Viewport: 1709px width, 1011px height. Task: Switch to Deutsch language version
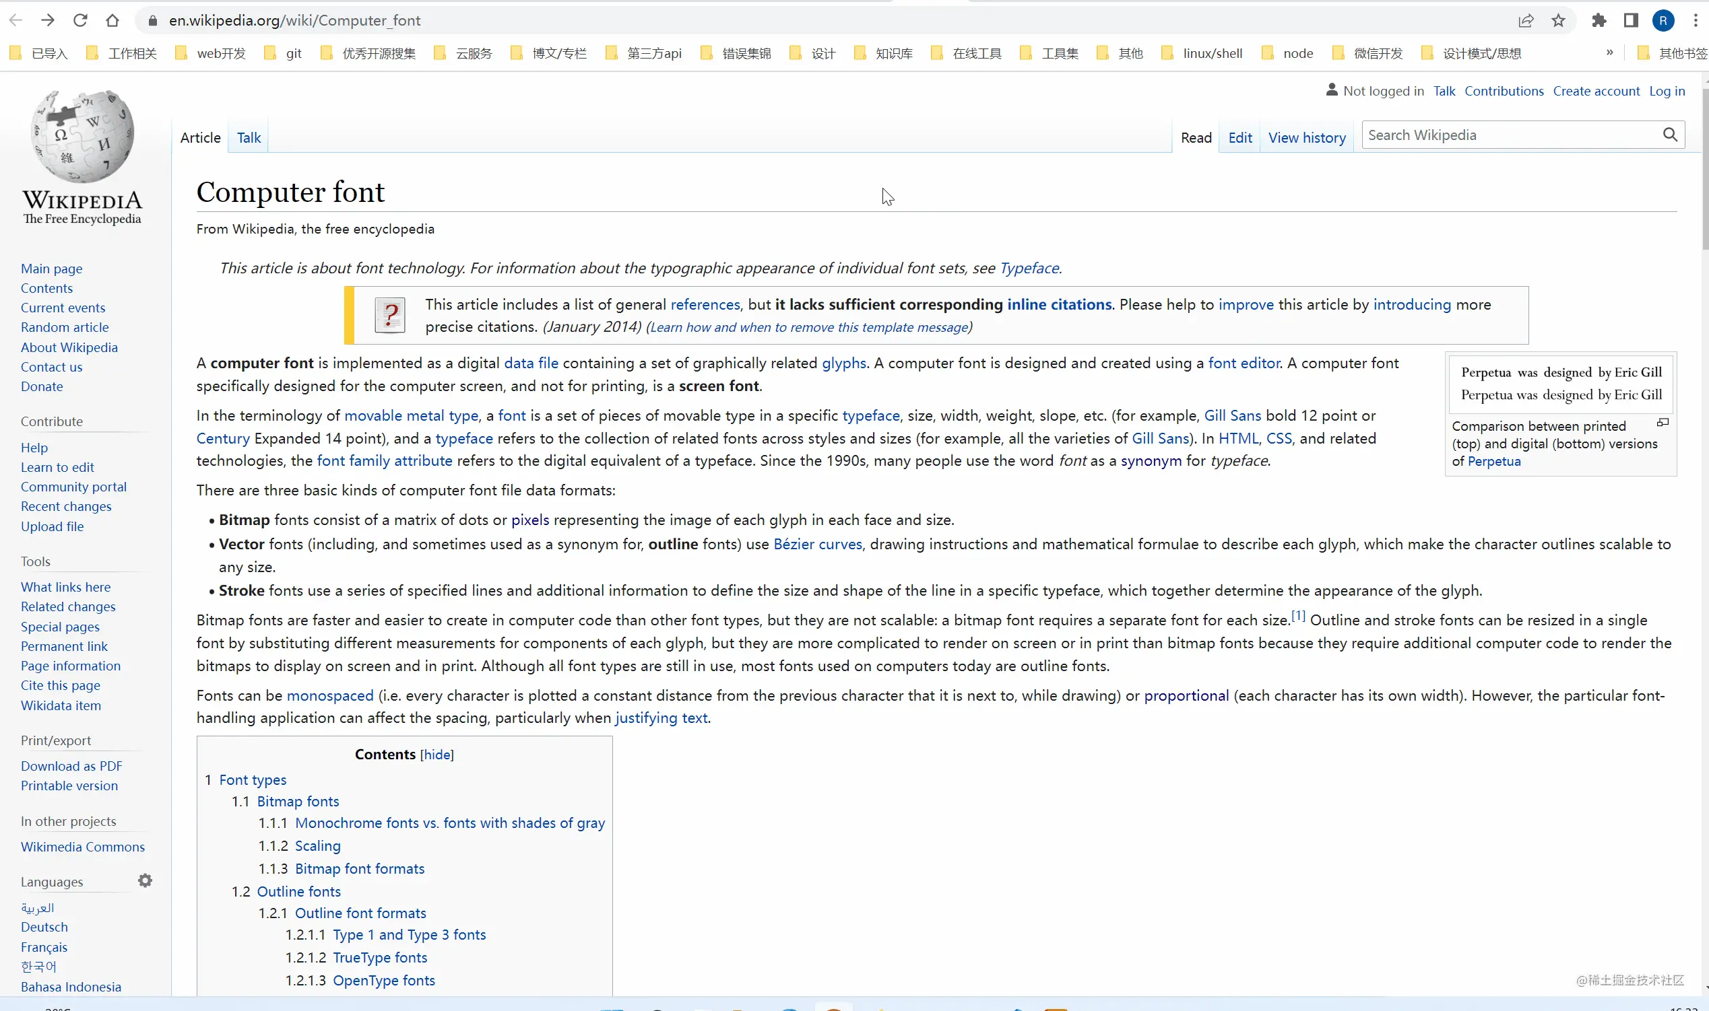(44, 926)
